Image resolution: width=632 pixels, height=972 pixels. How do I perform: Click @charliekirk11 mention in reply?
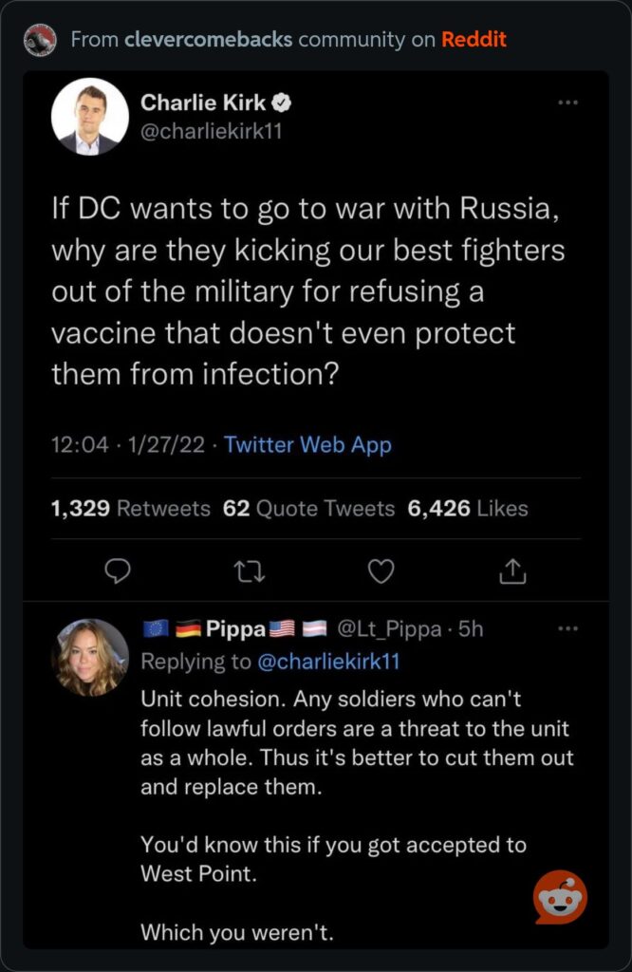click(x=331, y=662)
